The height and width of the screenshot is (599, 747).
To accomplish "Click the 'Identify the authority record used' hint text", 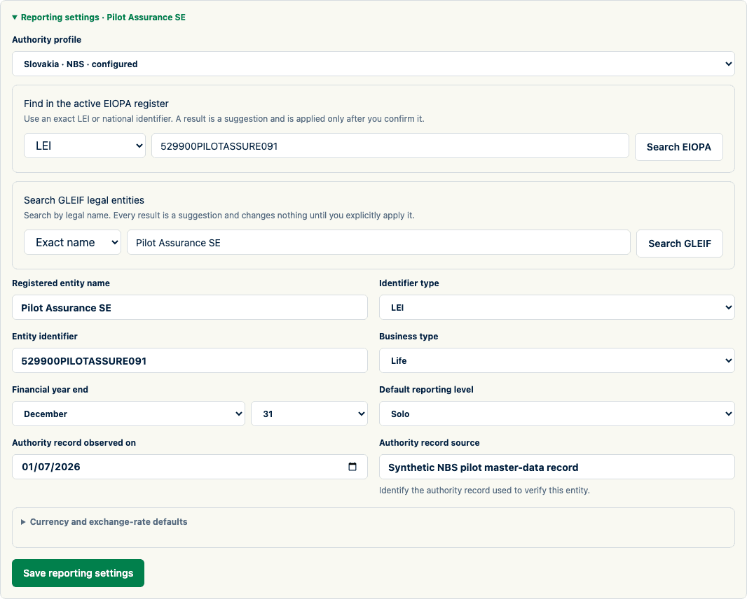I will coord(484,490).
